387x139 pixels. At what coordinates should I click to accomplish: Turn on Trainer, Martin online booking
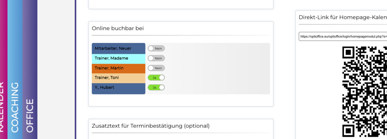(156, 68)
